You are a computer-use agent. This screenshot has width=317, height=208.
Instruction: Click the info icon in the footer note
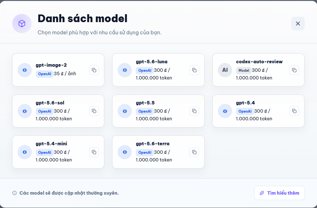tap(14, 193)
